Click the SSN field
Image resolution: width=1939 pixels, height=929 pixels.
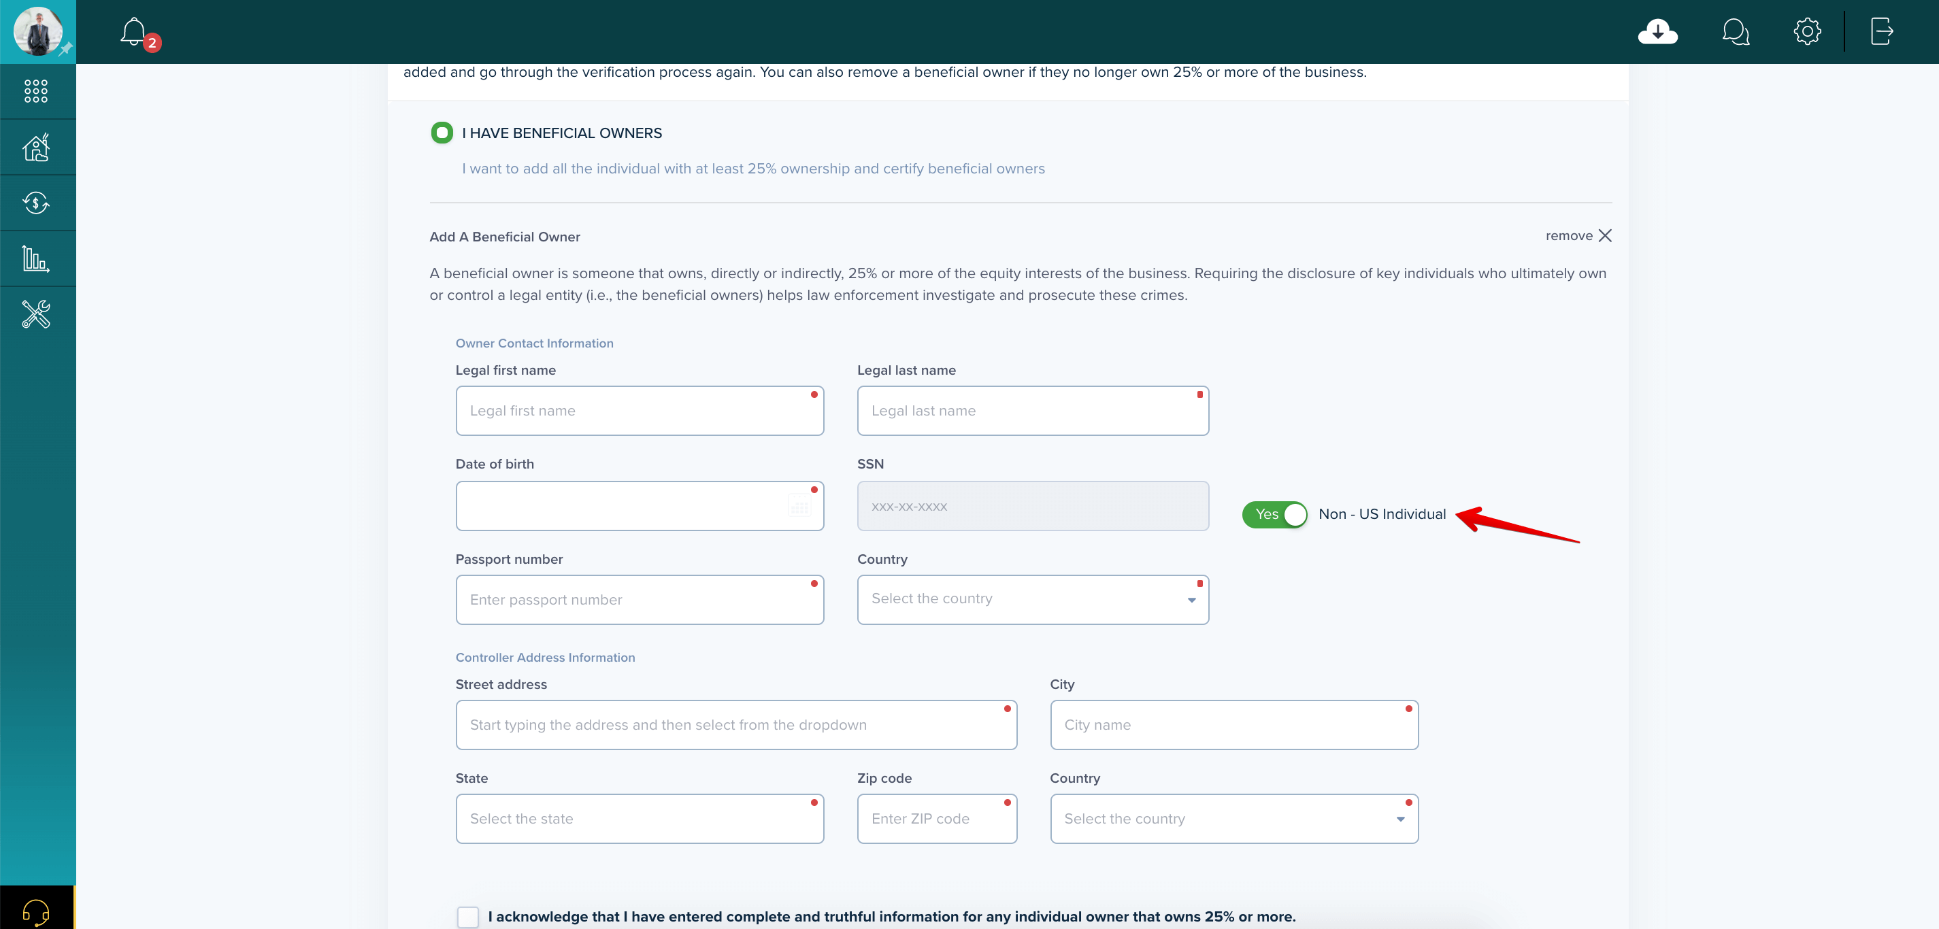(x=1033, y=505)
